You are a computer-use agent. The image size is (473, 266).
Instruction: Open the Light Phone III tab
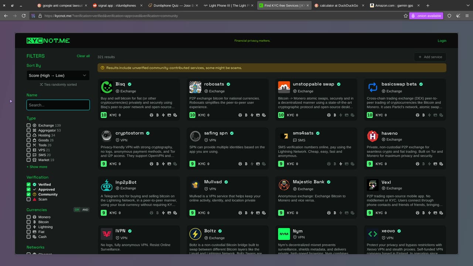pos(228,6)
